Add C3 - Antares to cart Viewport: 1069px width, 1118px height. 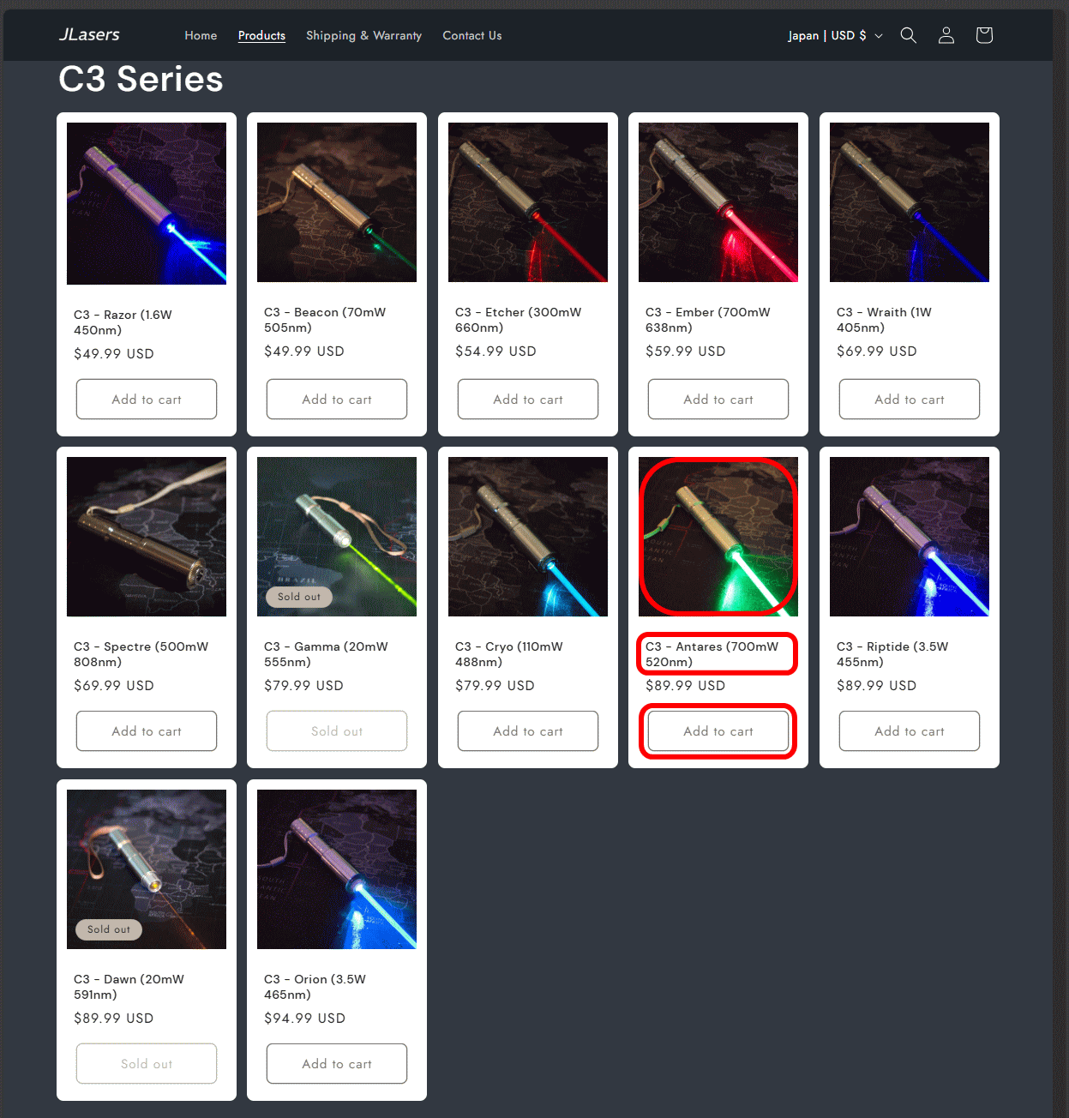pos(718,731)
